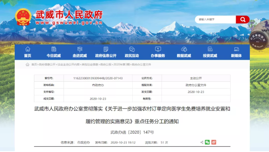
Task: Click the 武威市人民政府 site title
Action: click(69, 15)
